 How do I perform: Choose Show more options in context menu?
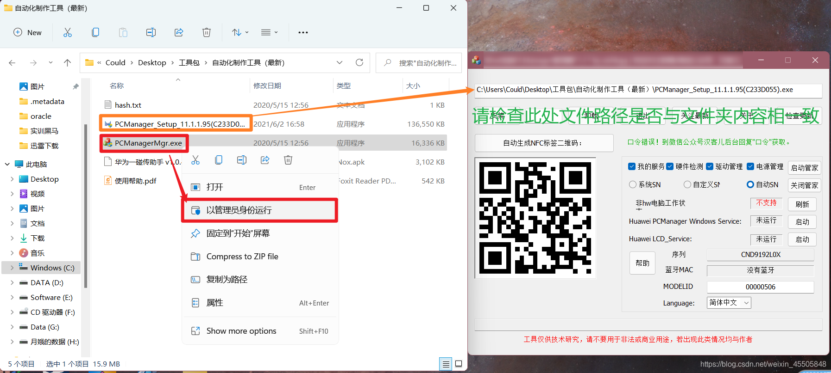pyautogui.click(x=260, y=331)
